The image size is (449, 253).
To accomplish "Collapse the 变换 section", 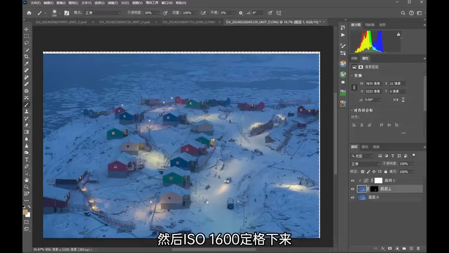I will pos(352,76).
